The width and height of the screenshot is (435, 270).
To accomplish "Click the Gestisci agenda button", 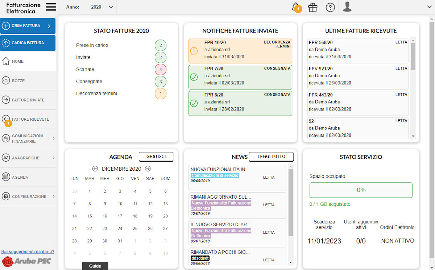I will pos(156,157).
